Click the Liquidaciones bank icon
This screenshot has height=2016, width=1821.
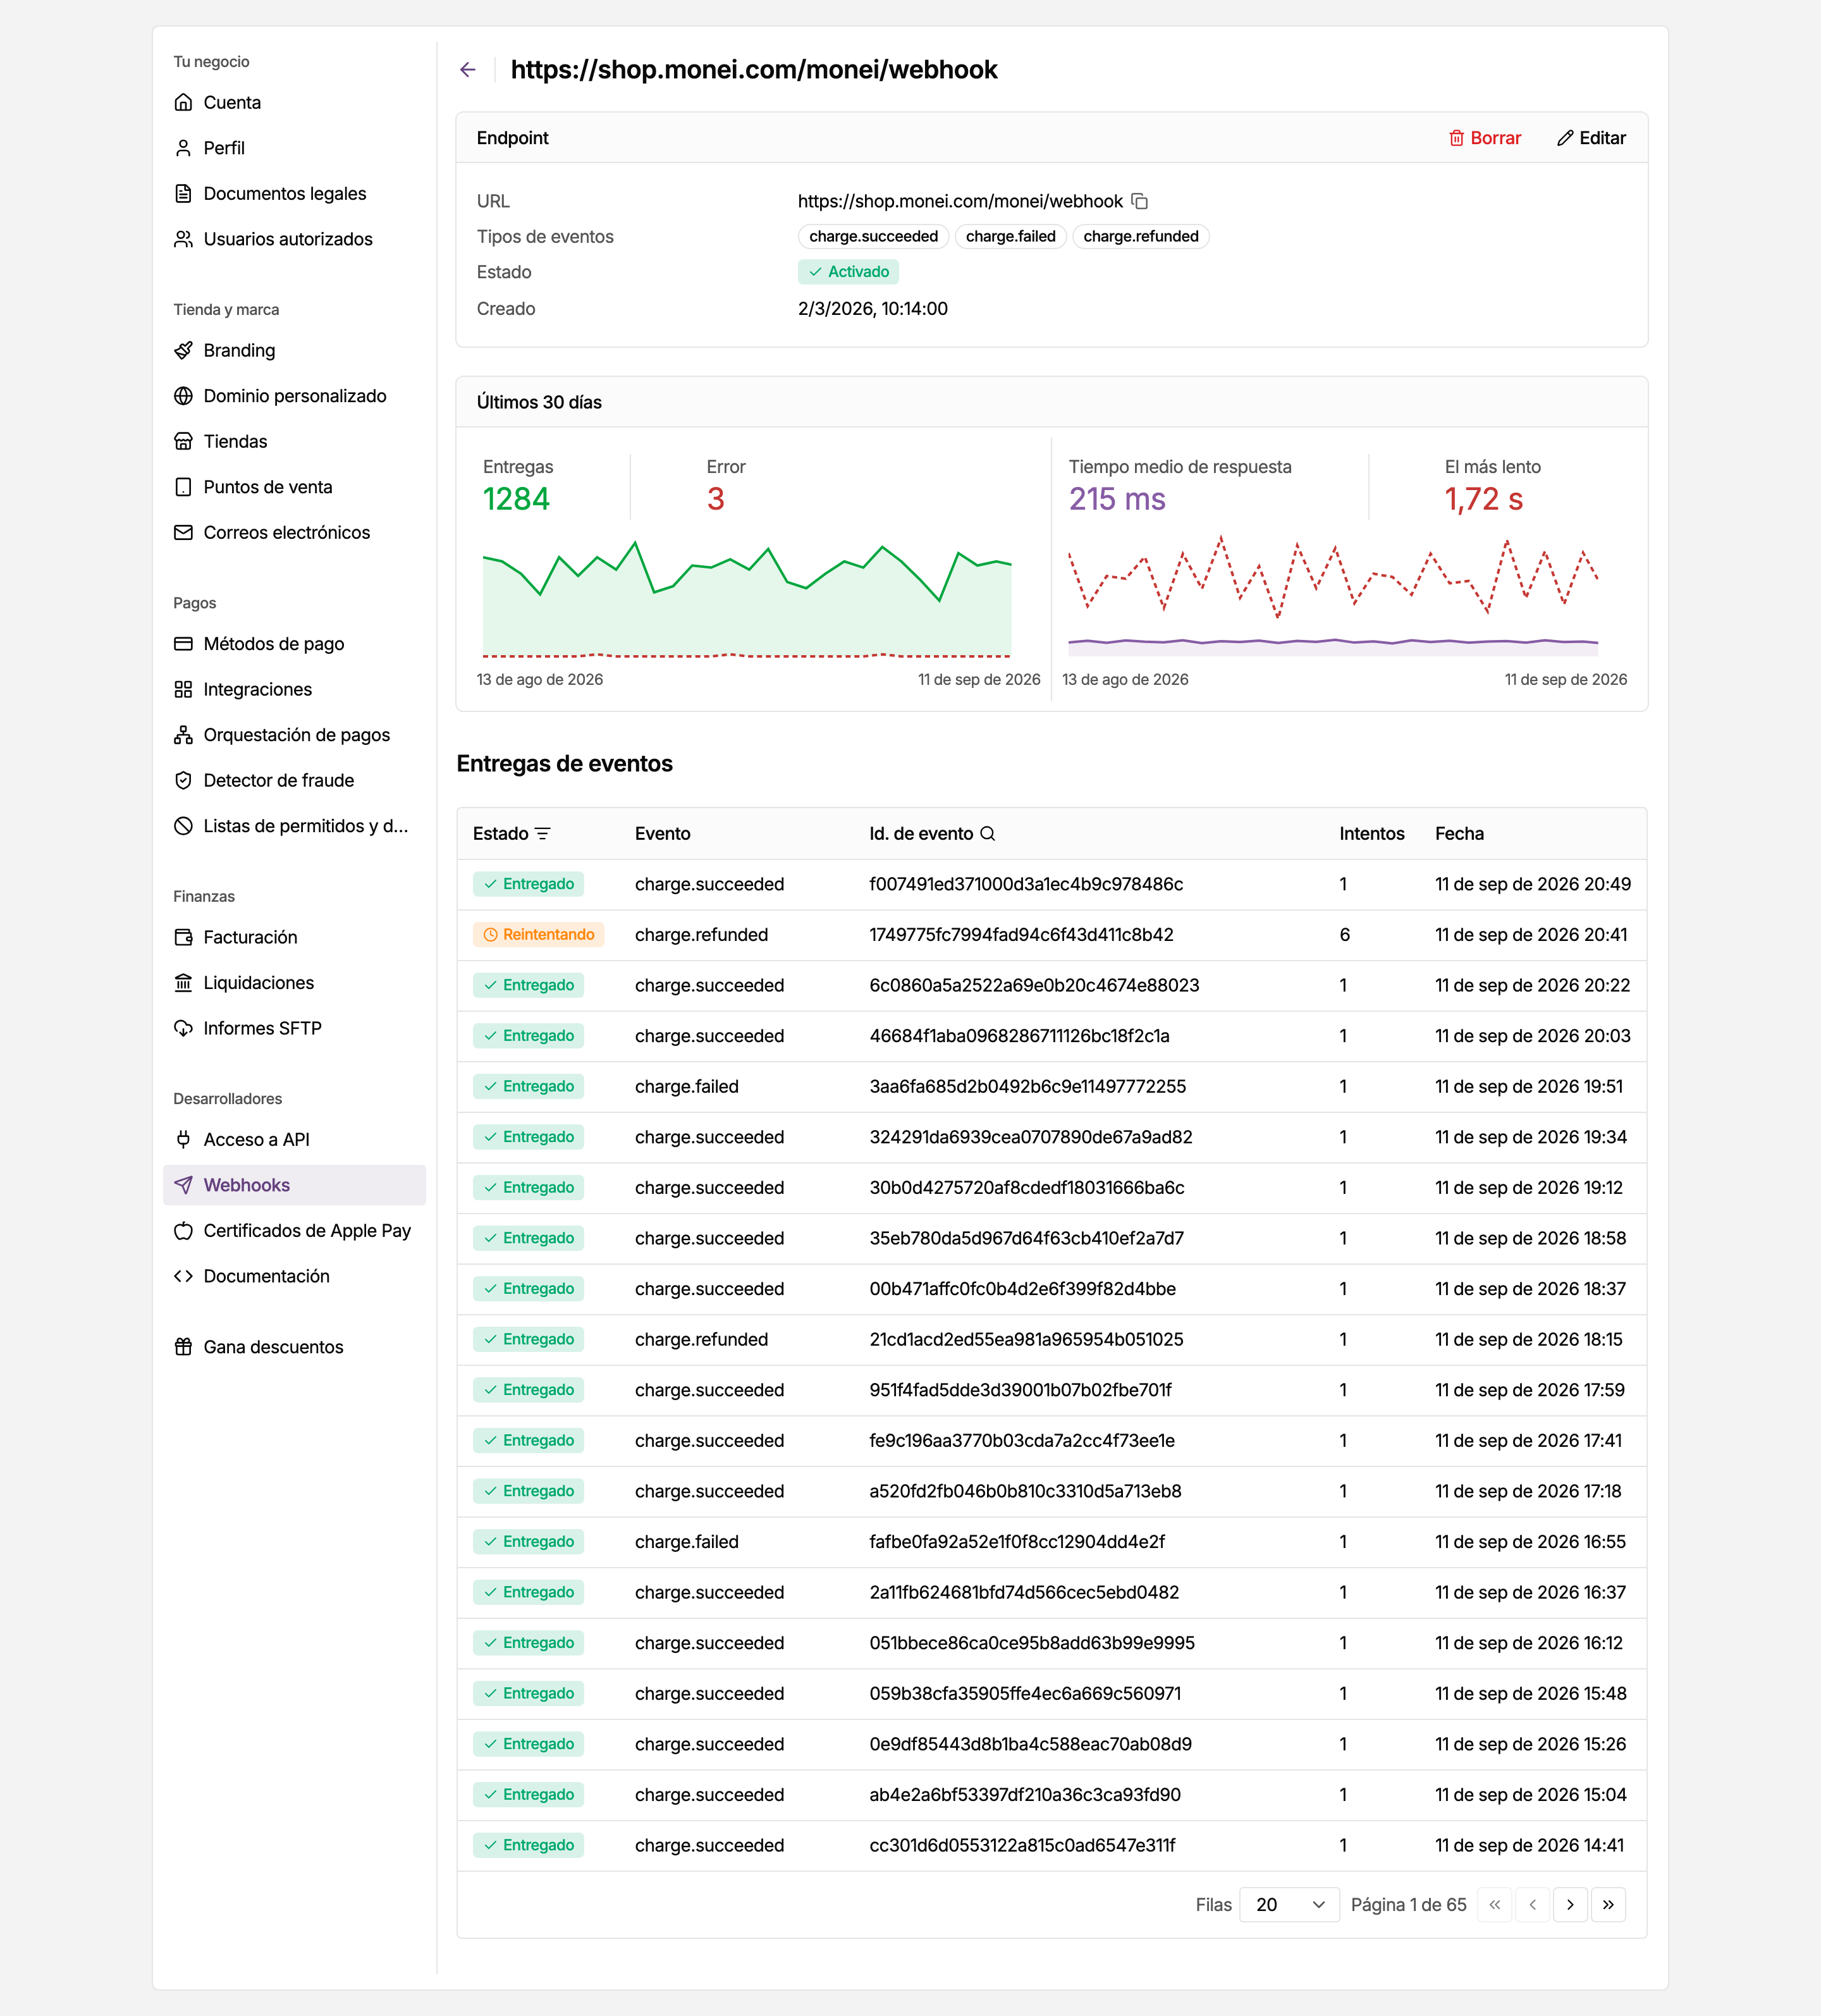click(183, 983)
